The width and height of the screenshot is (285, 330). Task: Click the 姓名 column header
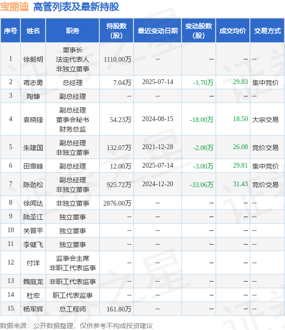pyautogui.click(x=33, y=31)
